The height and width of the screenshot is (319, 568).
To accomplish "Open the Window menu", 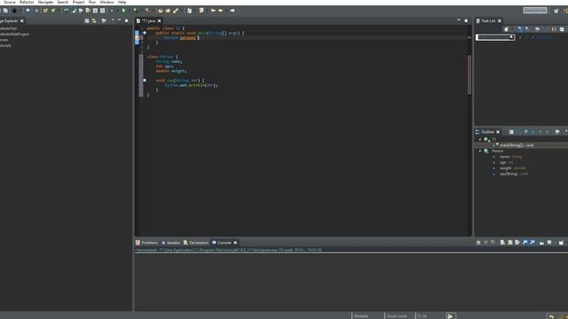I will [x=106, y=2].
